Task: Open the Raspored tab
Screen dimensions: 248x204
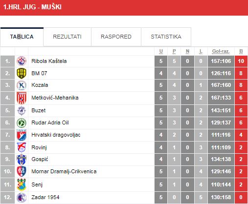Action: click(116, 37)
